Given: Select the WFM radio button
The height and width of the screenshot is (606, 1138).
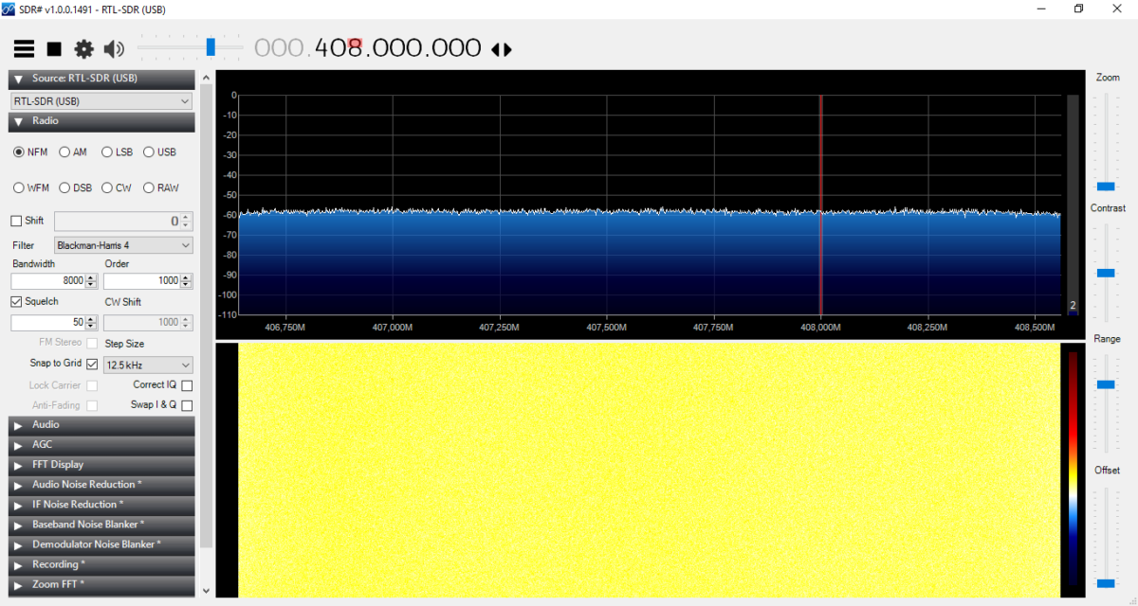Looking at the screenshot, I should point(19,187).
